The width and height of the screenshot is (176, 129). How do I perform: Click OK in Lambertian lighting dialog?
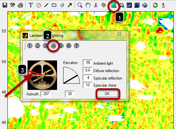click(x=107, y=94)
